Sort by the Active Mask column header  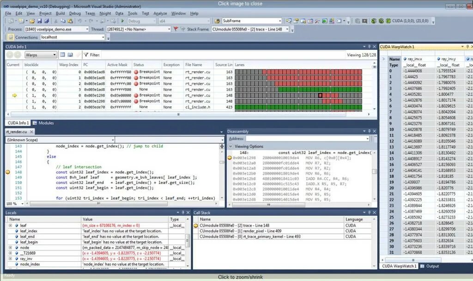pyautogui.click(x=117, y=65)
